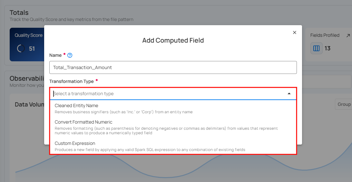Click the Fields Profiled columns icon
The width and height of the screenshot is (352, 182).
316,48
